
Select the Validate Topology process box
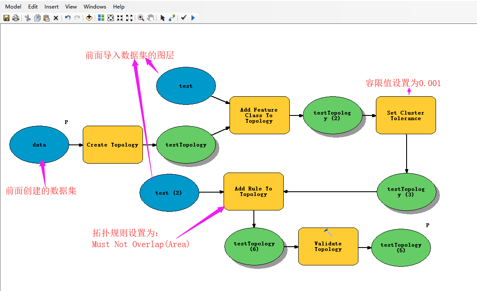point(328,246)
